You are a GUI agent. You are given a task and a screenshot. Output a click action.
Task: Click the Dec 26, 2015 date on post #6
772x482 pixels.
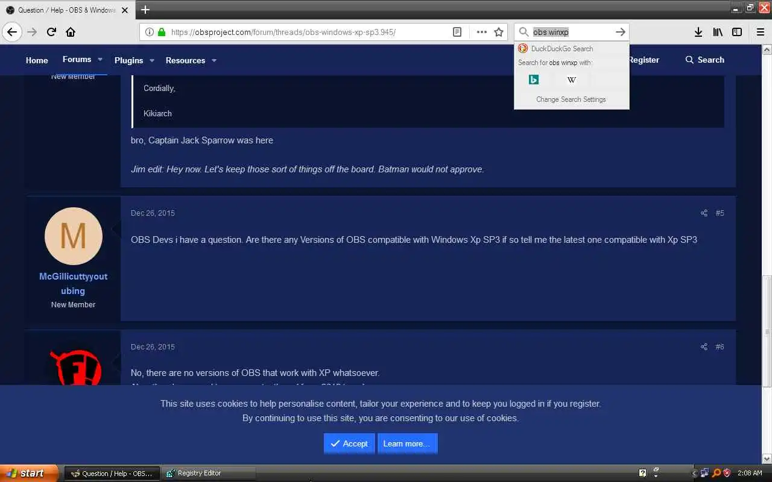[153, 346]
